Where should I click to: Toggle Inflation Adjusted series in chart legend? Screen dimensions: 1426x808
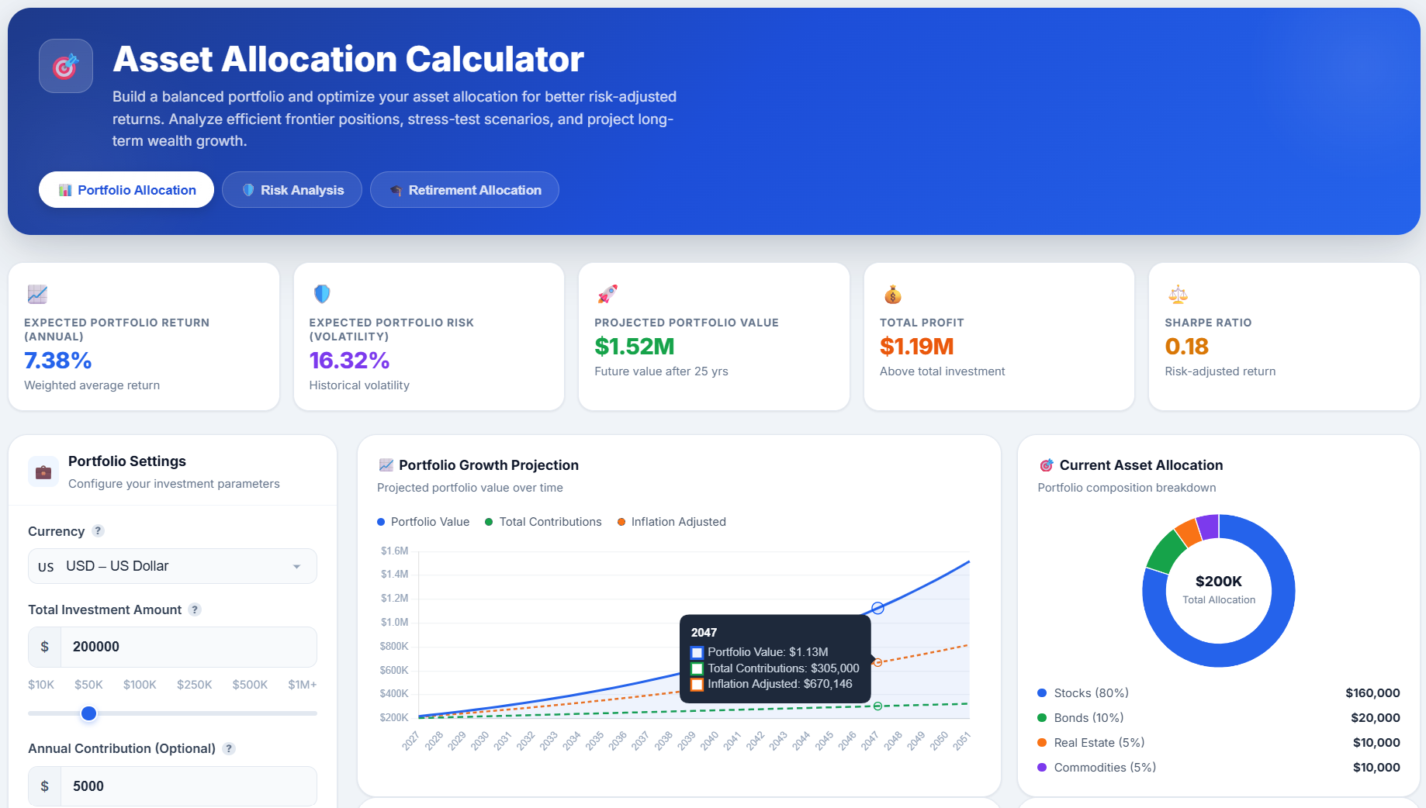[672, 522]
